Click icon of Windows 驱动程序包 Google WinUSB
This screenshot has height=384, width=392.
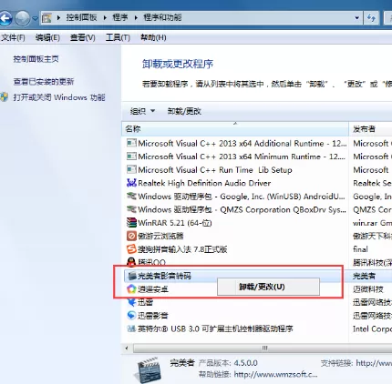tap(131, 196)
